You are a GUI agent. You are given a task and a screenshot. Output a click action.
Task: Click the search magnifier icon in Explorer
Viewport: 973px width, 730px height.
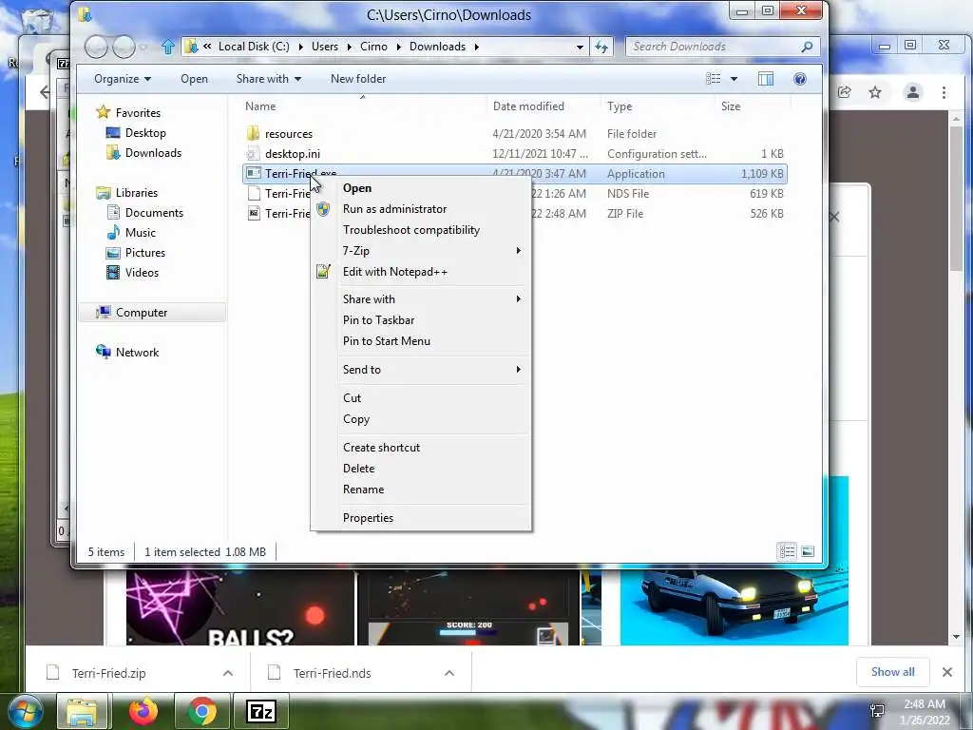point(807,47)
